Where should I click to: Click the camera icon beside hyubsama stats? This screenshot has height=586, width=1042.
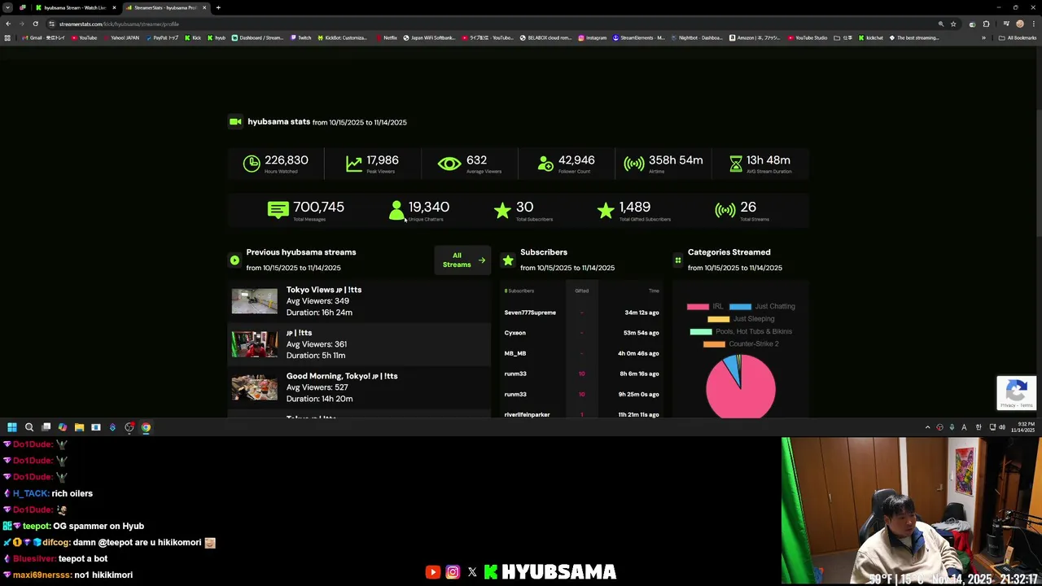tap(235, 121)
